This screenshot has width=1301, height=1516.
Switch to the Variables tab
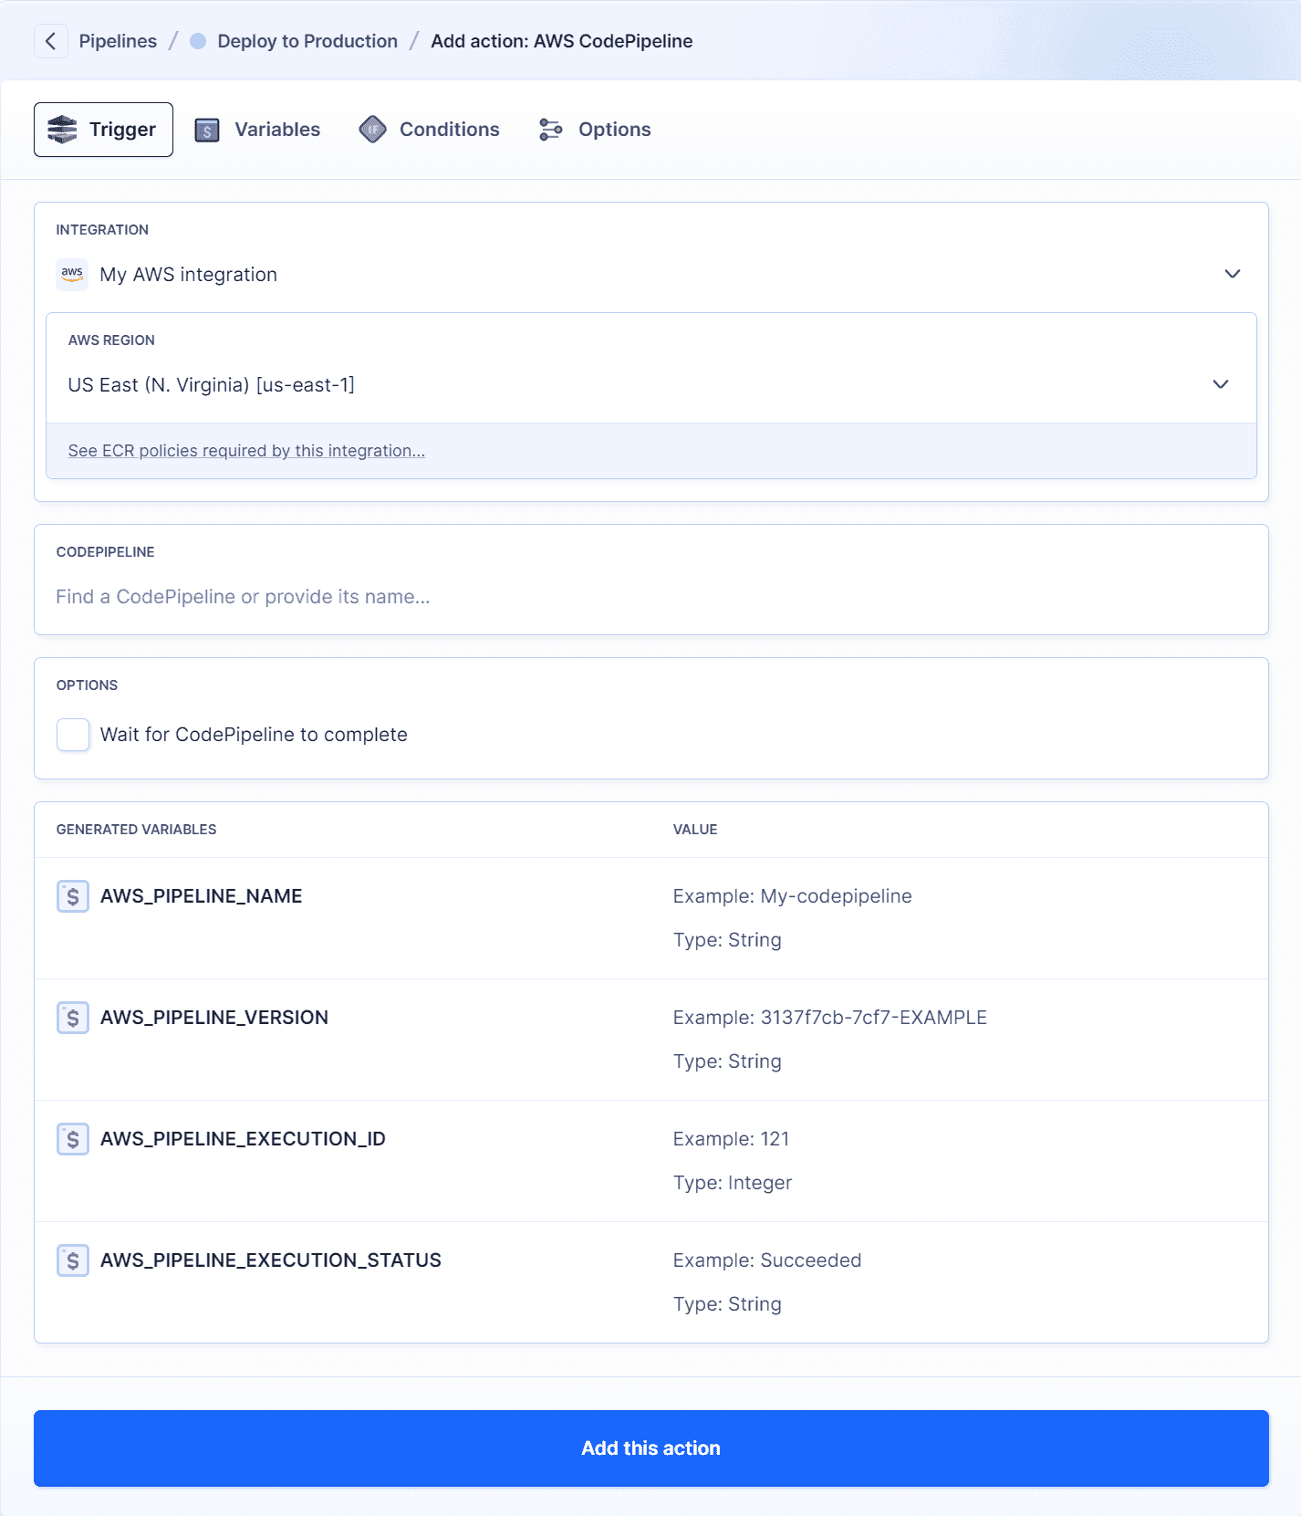[258, 130]
